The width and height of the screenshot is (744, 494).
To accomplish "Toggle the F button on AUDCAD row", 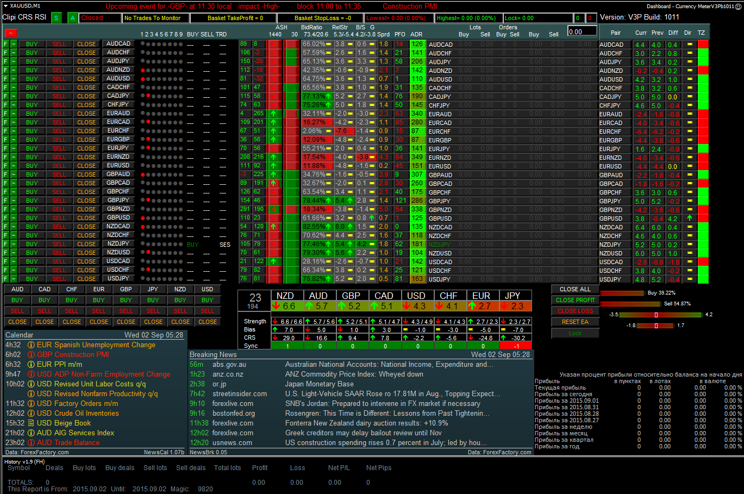I will click(6, 44).
